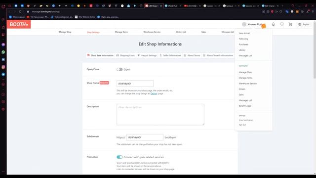Switch to the Shipping Costs tab
Screen dimensions: 316x178
pos(125,55)
